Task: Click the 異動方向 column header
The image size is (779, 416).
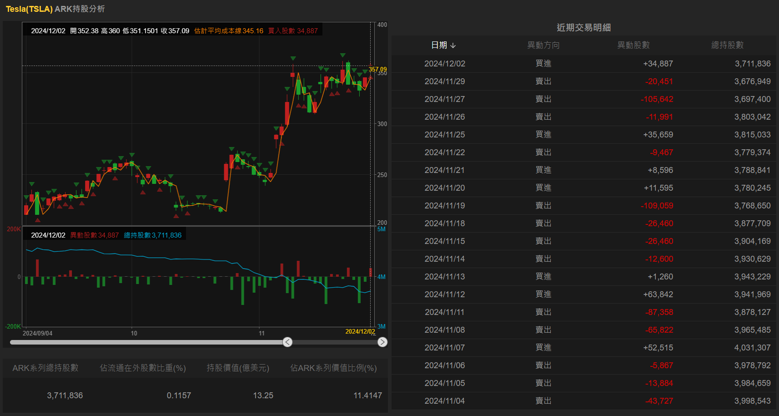Action: (543, 45)
